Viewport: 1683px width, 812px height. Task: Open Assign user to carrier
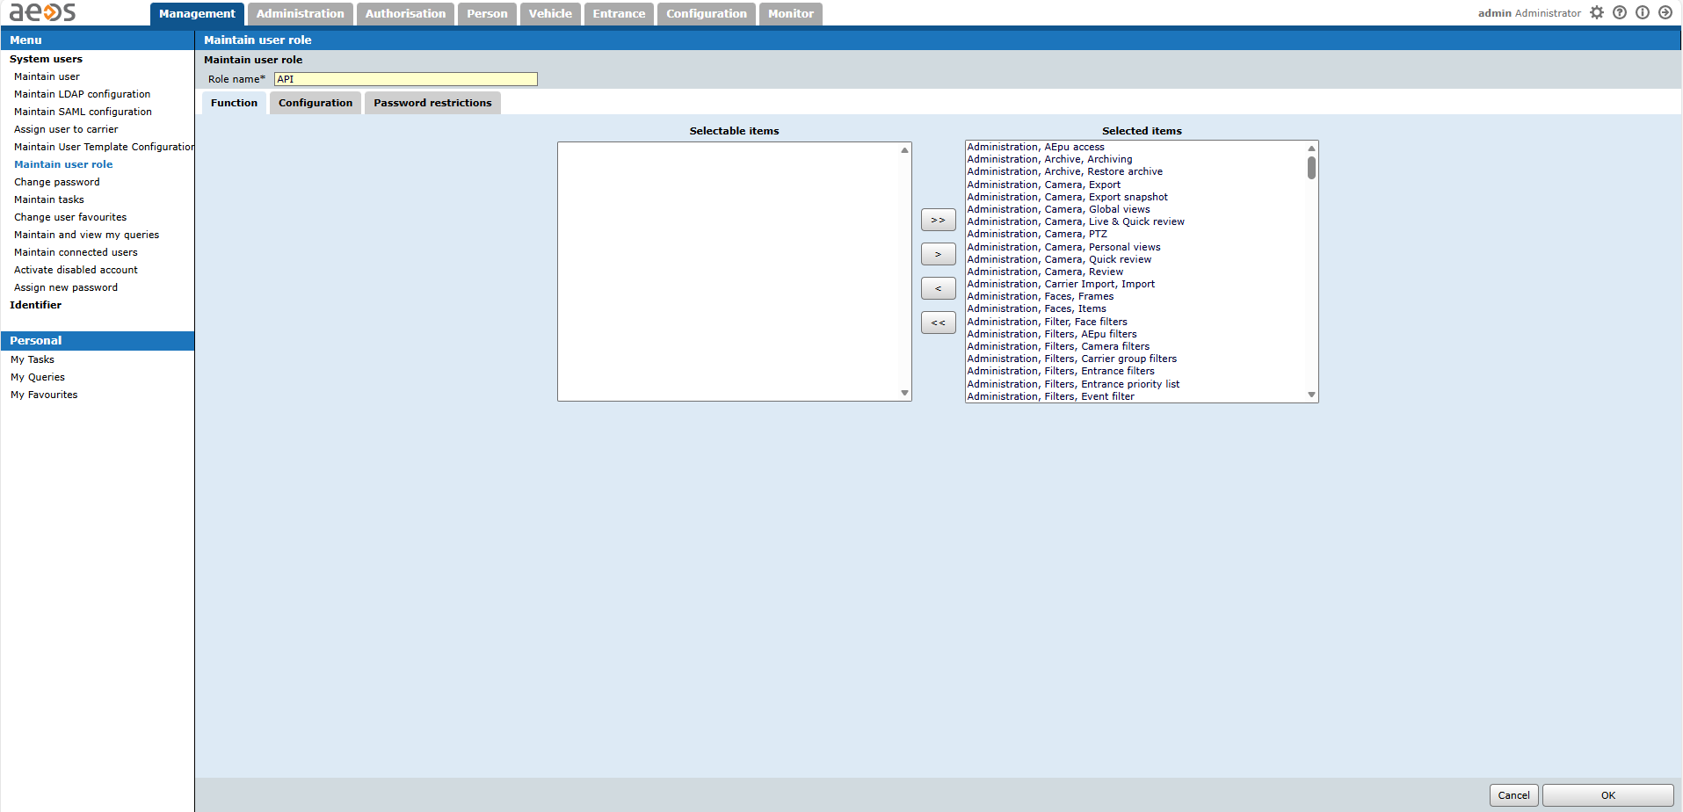tap(66, 129)
